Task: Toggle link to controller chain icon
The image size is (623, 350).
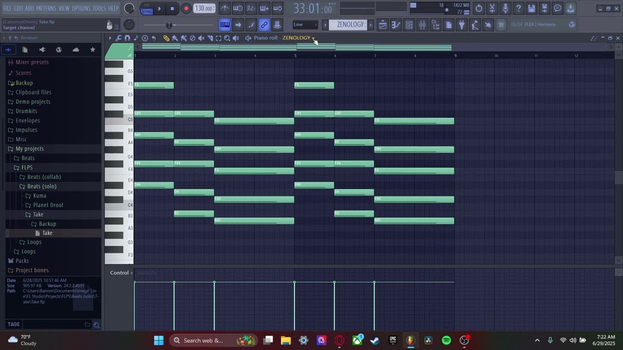Action: [264, 25]
